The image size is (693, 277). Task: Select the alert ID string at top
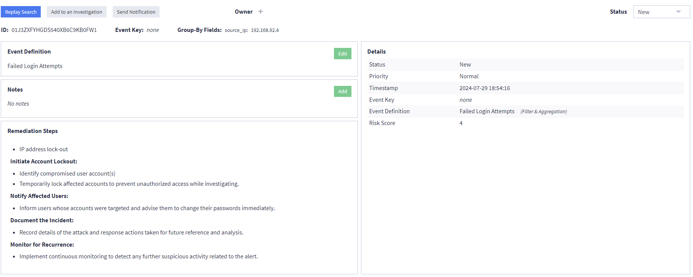pos(54,30)
